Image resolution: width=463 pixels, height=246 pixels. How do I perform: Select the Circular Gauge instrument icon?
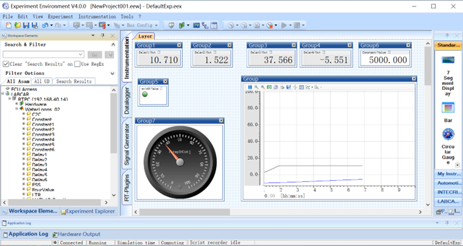[x=448, y=134]
